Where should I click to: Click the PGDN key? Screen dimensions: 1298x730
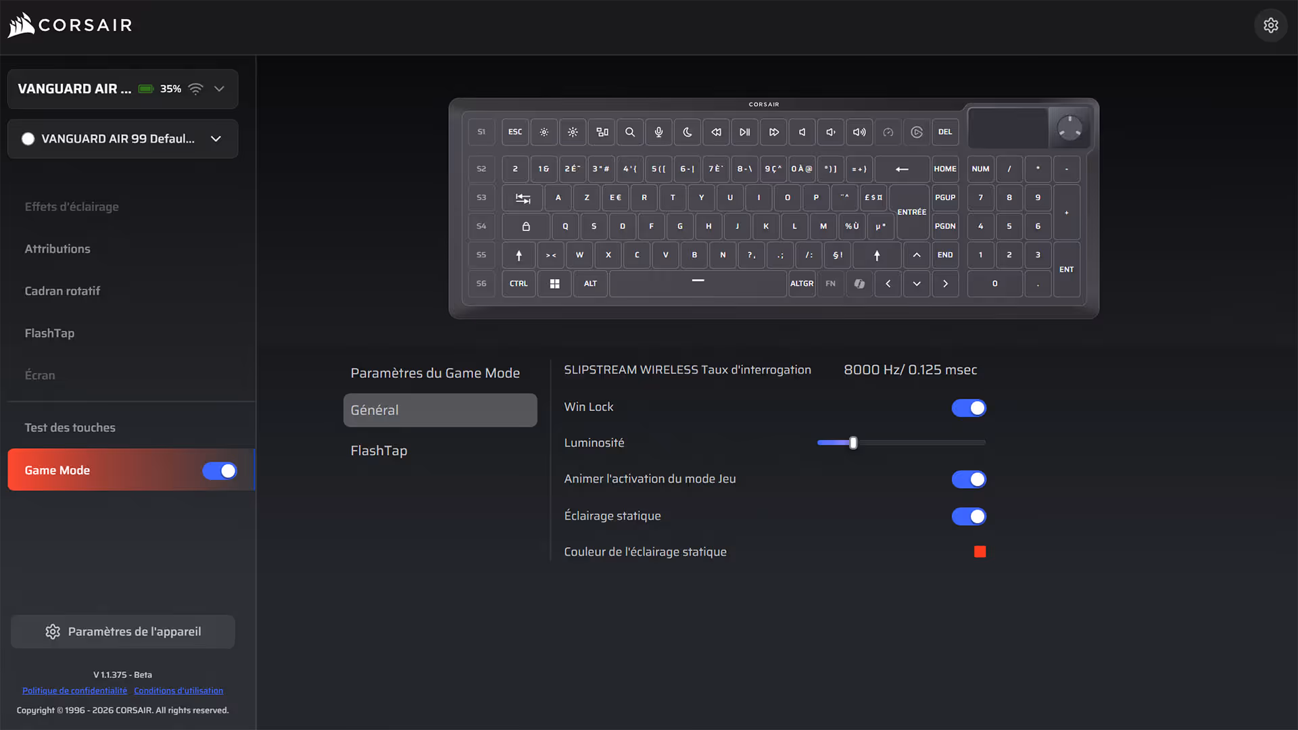click(945, 226)
